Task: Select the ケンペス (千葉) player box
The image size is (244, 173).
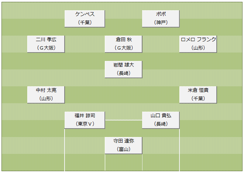Action: tap(85, 19)
